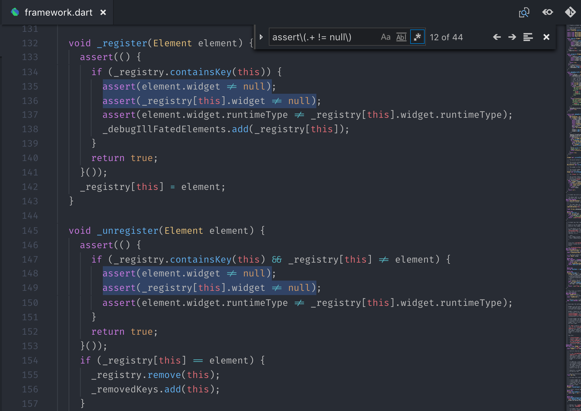Close the framework.dart tab
The height and width of the screenshot is (411, 581).
click(x=103, y=12)
